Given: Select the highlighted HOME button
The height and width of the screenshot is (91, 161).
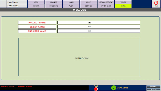Looking at the screenshot, I should point(123,6).
